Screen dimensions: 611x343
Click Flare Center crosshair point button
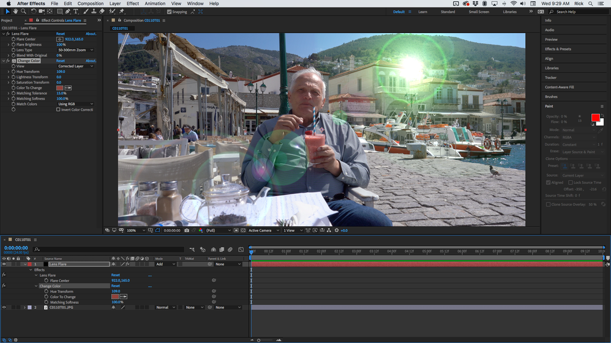pos(59,39)
